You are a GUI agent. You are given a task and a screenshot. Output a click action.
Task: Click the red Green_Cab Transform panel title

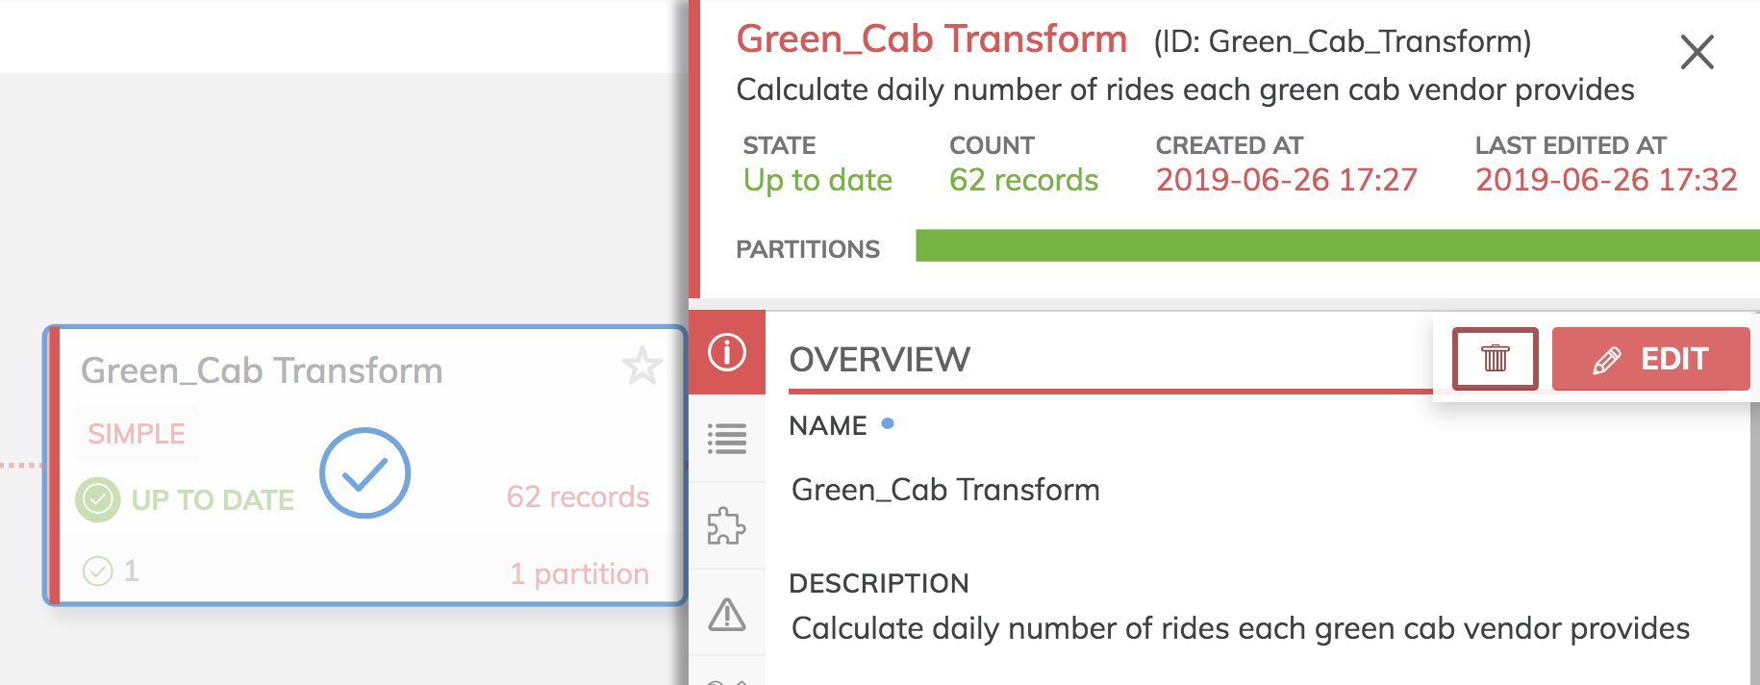[x=931, y=39]
